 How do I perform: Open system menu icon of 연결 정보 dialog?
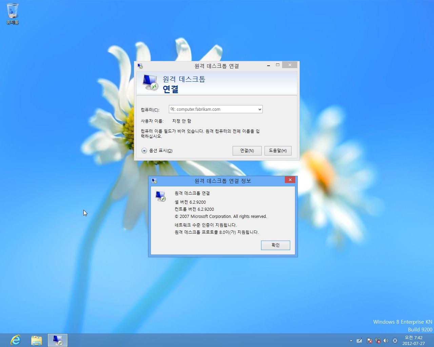click(154, 181)
